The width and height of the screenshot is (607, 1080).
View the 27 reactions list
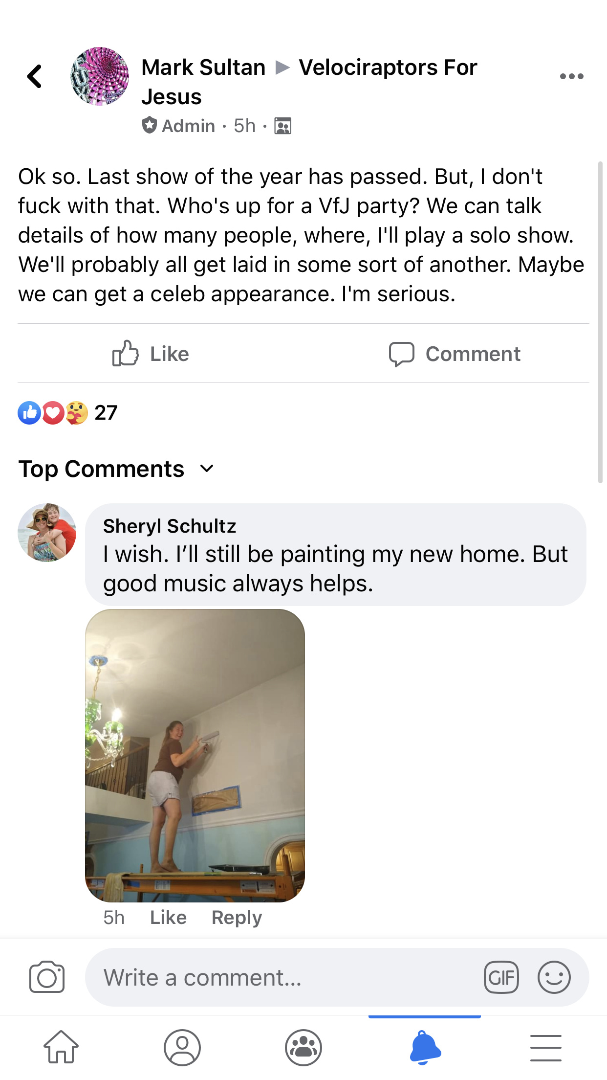(x=67, y=413)
